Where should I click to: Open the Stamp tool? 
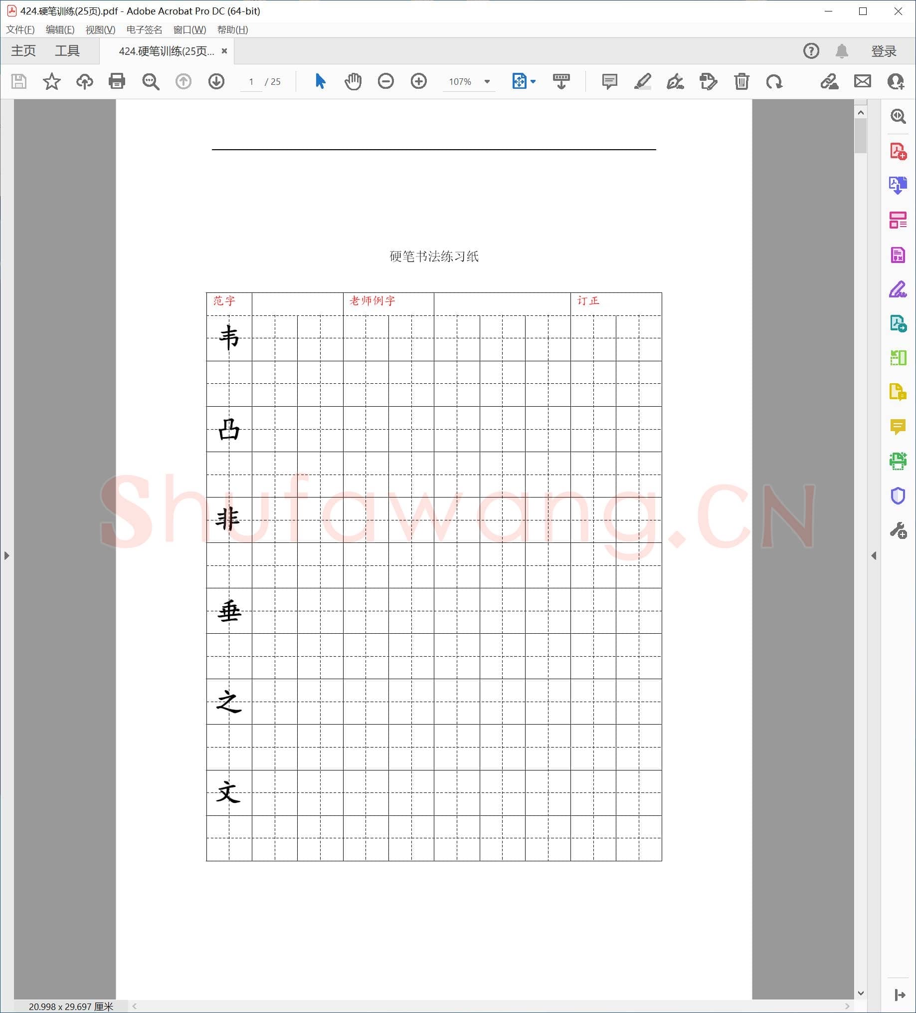coord(708,81)
